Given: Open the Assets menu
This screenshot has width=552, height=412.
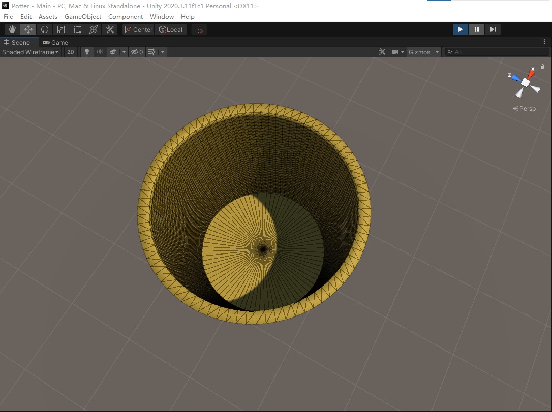Looking at the screenshot, I should click(48, 17).
